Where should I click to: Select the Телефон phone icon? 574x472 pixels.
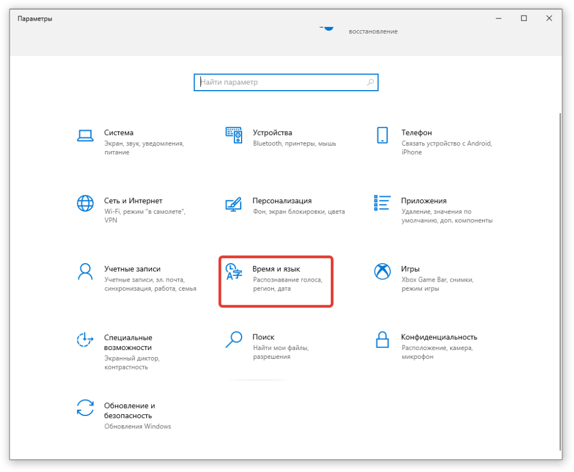(382, 135)
